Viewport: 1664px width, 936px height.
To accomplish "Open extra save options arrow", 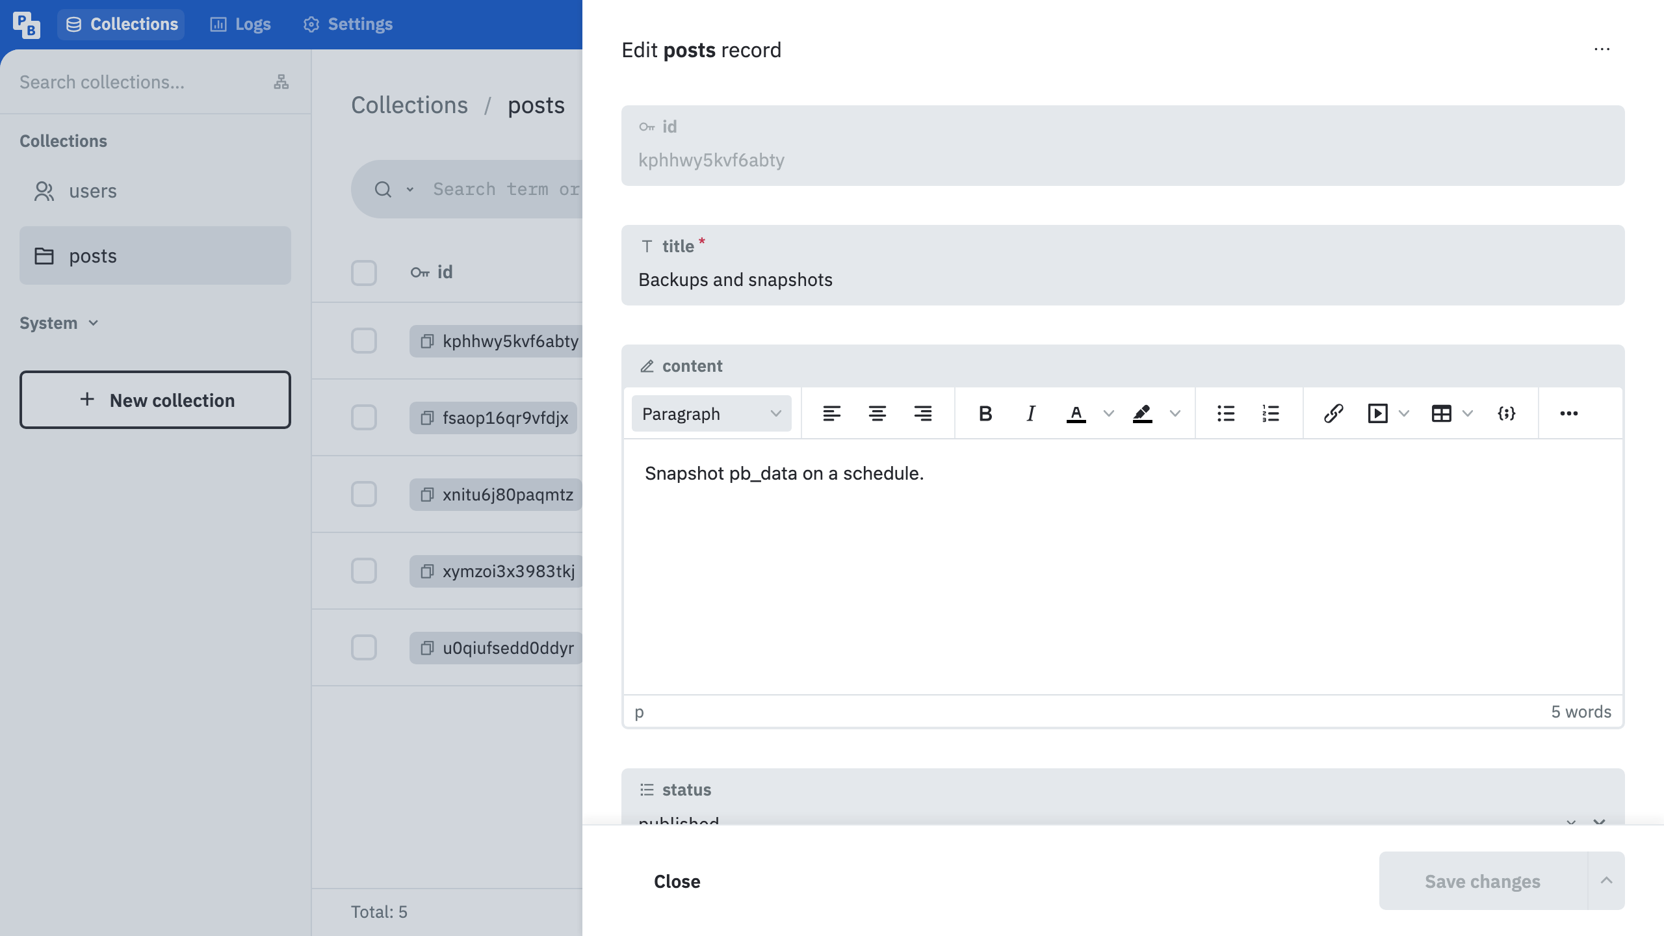I will (x=1607, y=881).
